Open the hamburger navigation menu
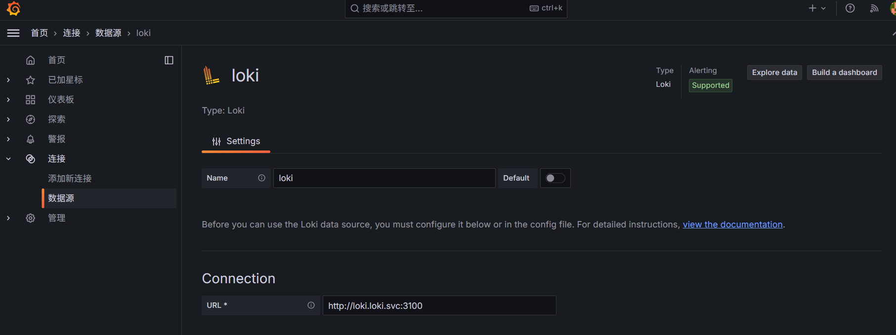 [x=13, y=33]
